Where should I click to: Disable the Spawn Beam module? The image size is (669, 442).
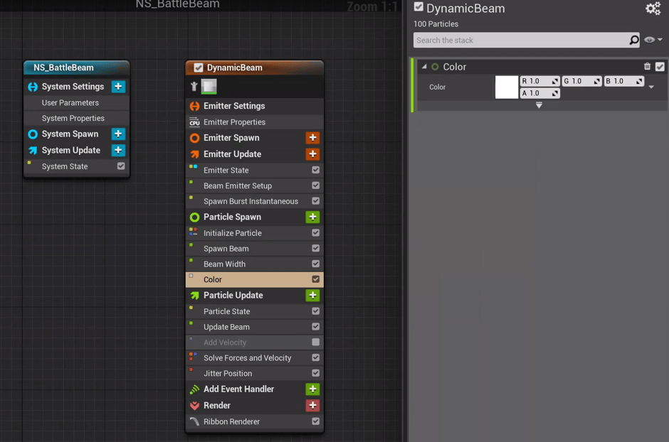pyautogui.click(x=316, y=248)
